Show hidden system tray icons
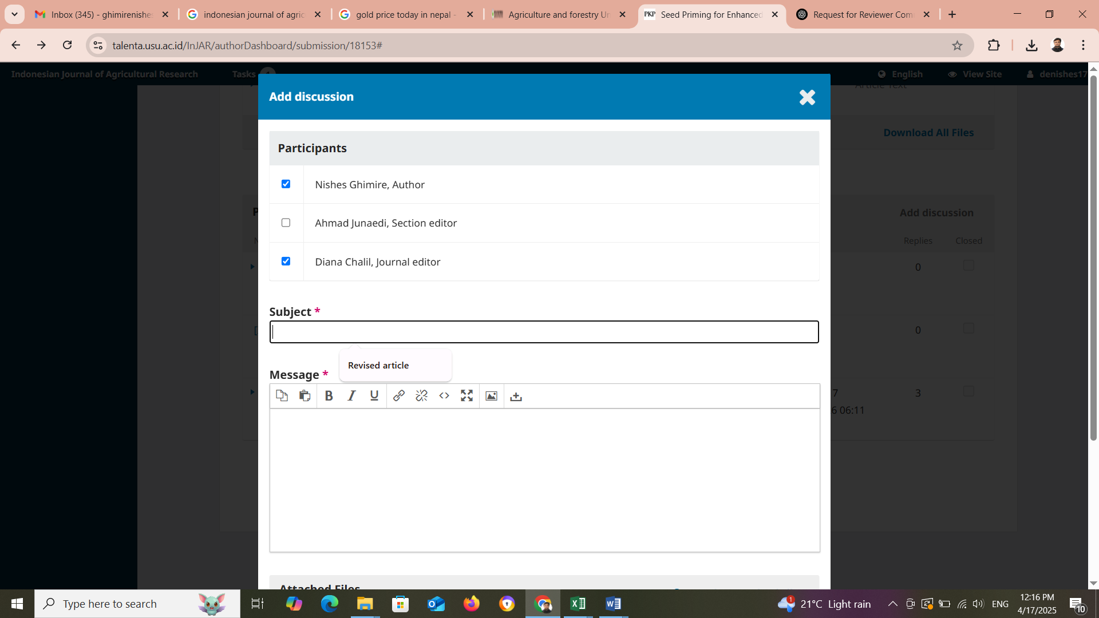The width and height of the screenshot is (1099, 618). (x=892, y=604)
